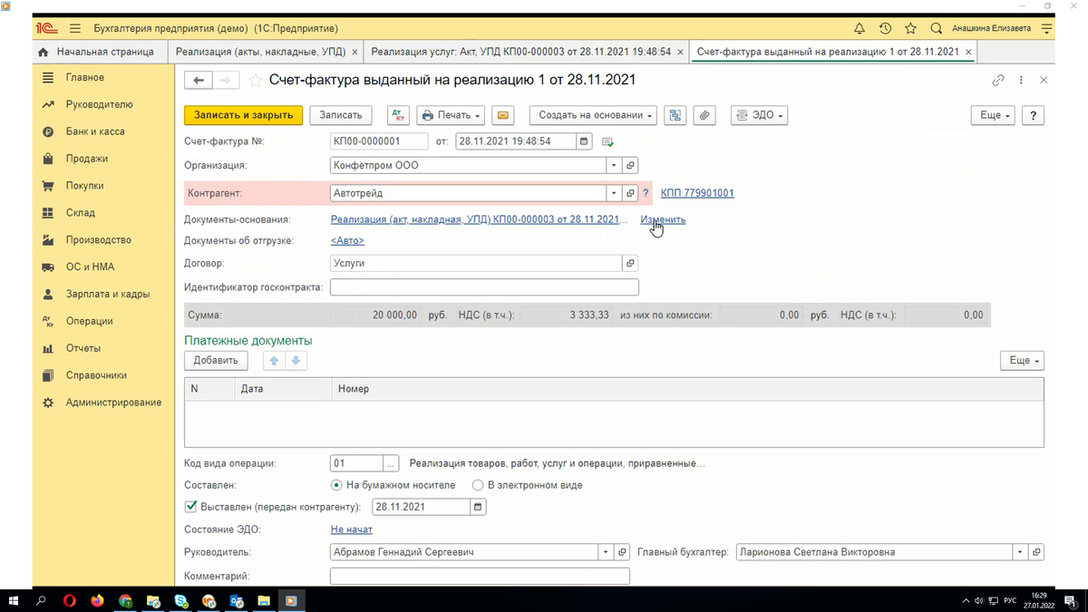Screen dimensions: 1088x612
Task: Open Продажи section in sidebar
Action: (x=87, y=159)
